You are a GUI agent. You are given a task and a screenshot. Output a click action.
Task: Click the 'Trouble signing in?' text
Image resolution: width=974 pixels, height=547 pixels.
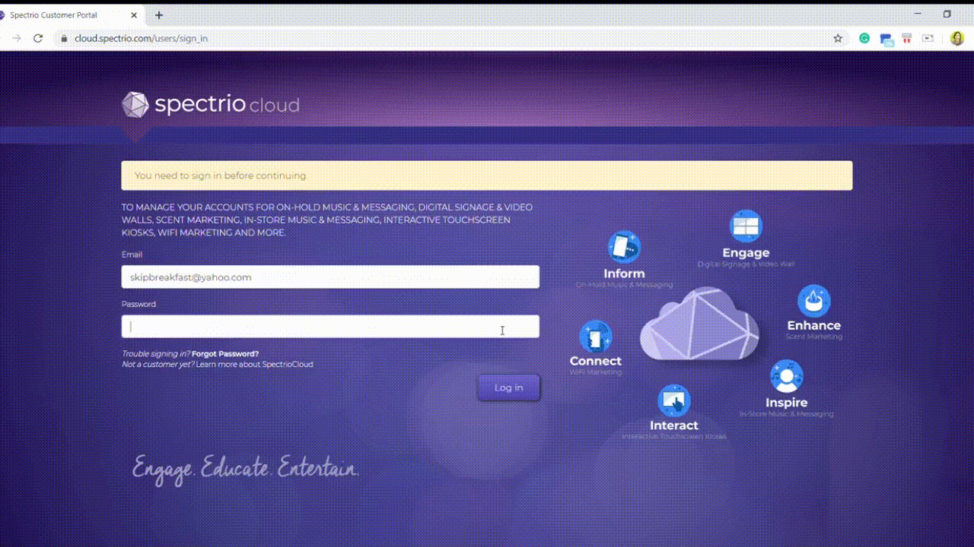(x=156, y=354)
